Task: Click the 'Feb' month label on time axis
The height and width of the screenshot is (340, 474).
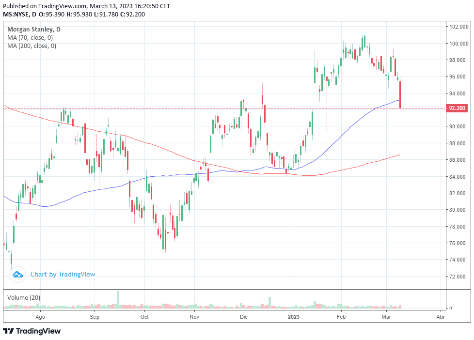Action: (x=341, y=317)
